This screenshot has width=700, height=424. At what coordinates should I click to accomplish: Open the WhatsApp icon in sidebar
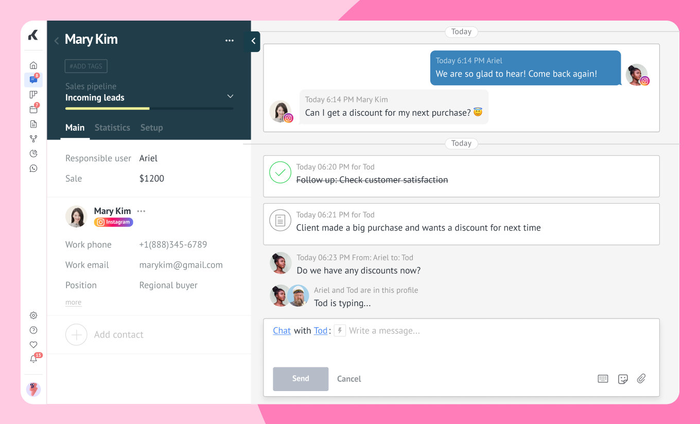point(33,168)
